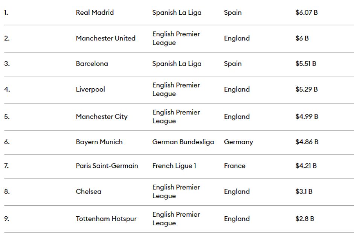Viewport: 354px width, 234px height.
Task: Click the Germany country cell
Action: (x=238, y=142)
